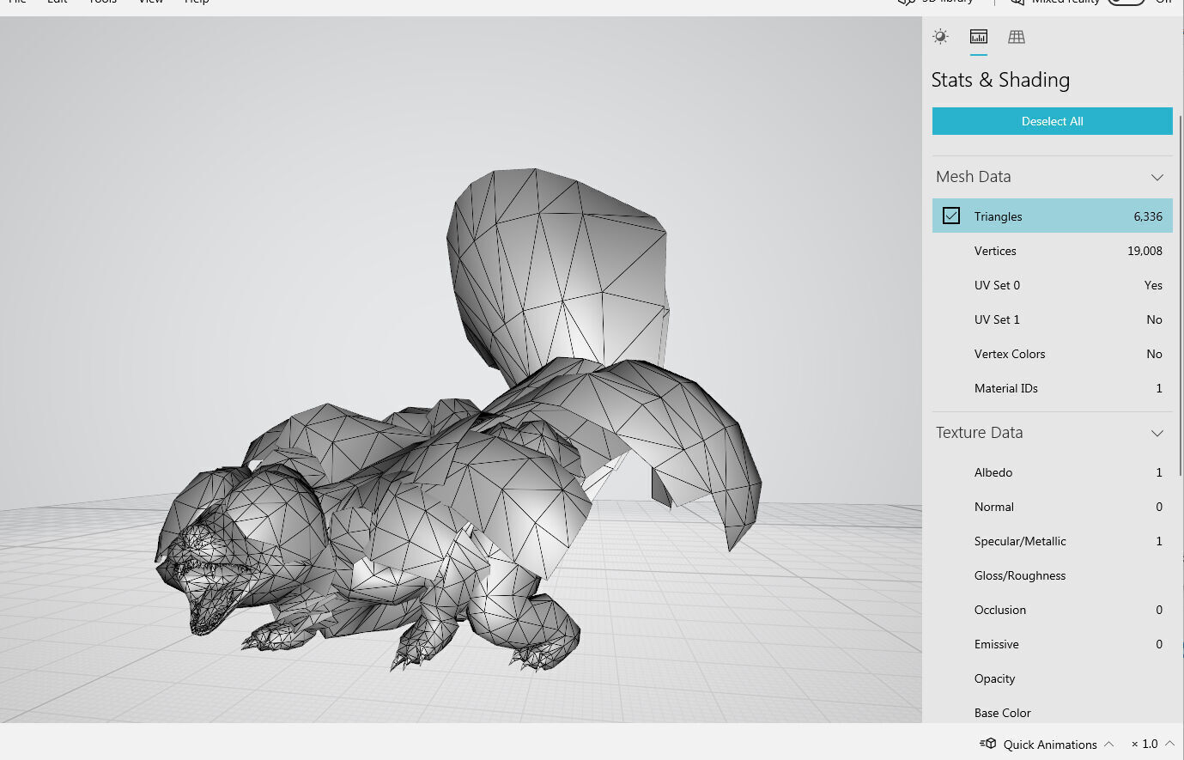Collapse the Mesh Data section chevron
The image size is (1184, 760).
point(1157,177)
